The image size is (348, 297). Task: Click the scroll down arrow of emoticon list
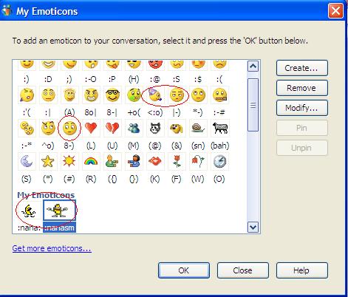253,227
